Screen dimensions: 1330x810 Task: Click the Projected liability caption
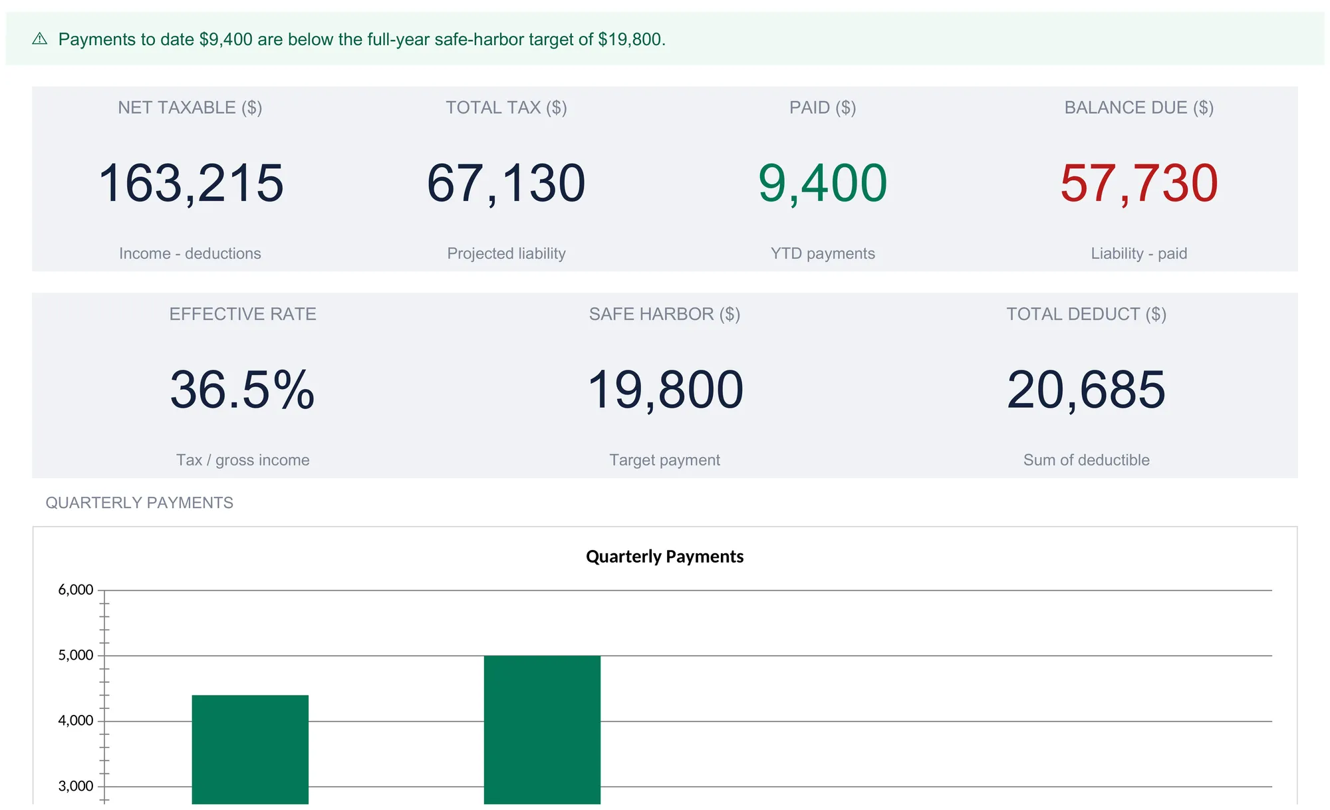click(506, 253)
